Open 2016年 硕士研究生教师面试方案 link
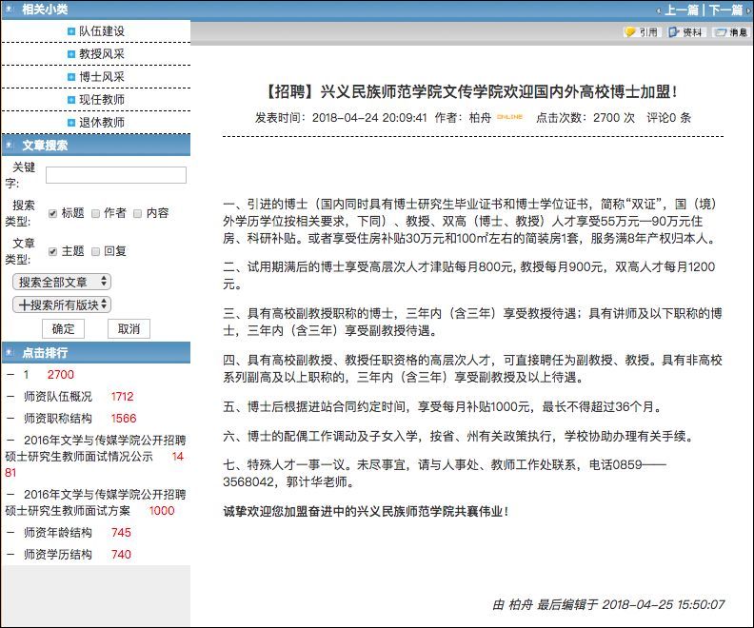Viewport: 754px width, 628px height. tap(95, 502)
